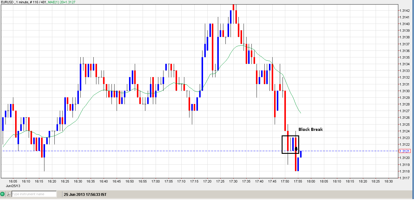Click the 16:30 time axis label
This screenshot has height=220, width=414.
[78, 181]
